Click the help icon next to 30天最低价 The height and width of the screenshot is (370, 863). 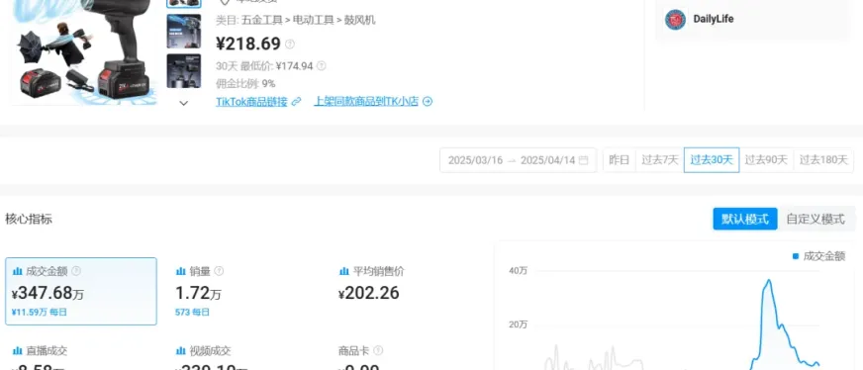(322, 66)
